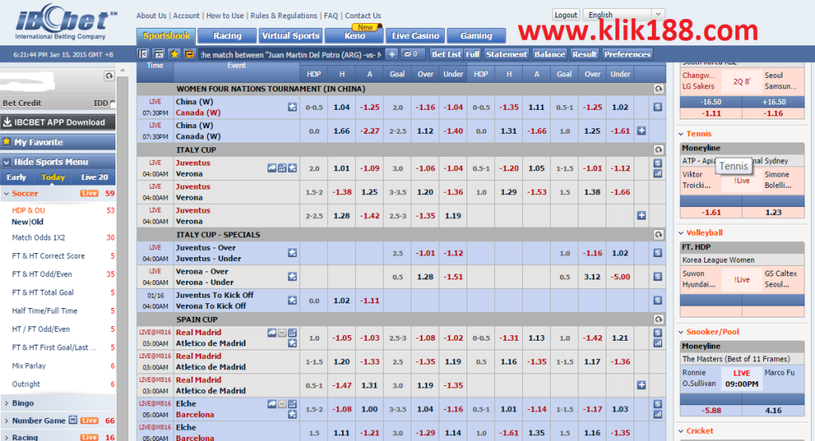815x441 pixels.
Task: Open statistics icon for Juventus Verona
Action: pyautogui.click(x=283, y=168)
